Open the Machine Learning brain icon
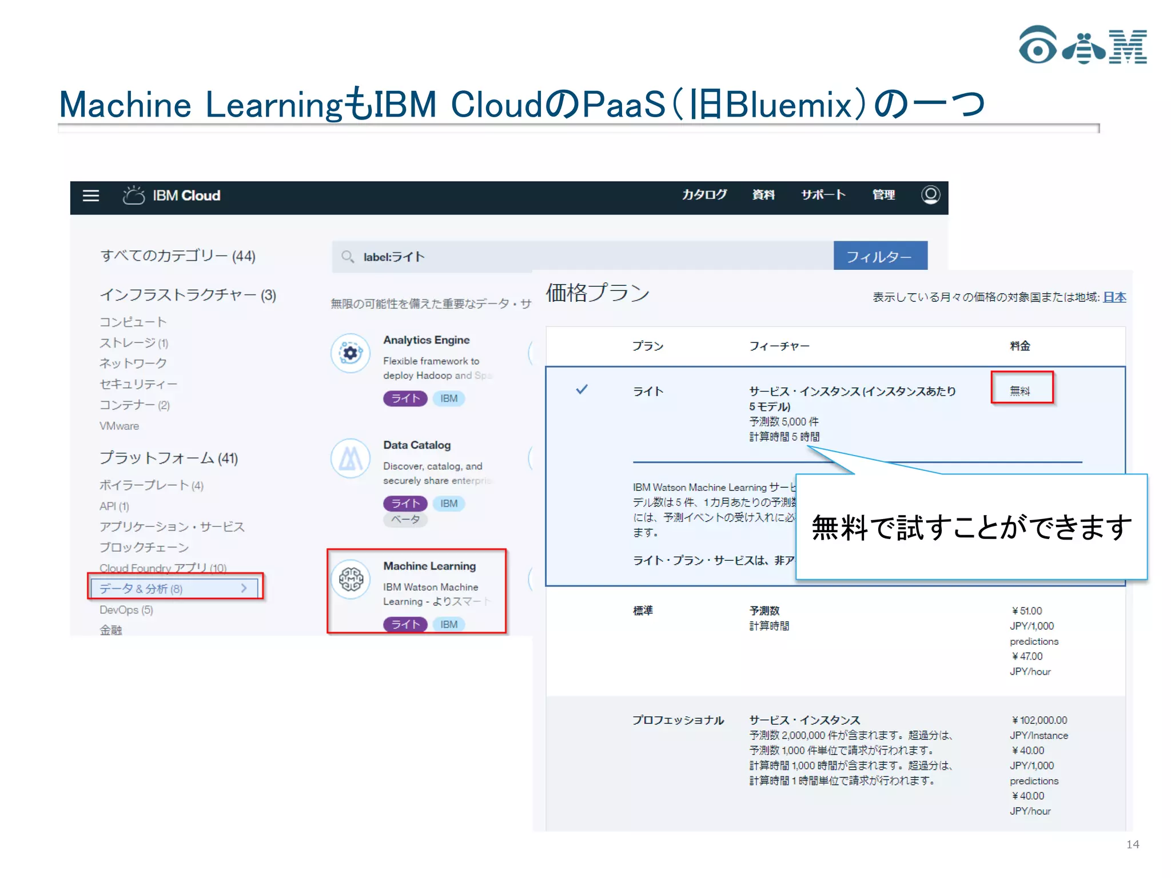Screen dimensions: 1171x878 [350, 579]
